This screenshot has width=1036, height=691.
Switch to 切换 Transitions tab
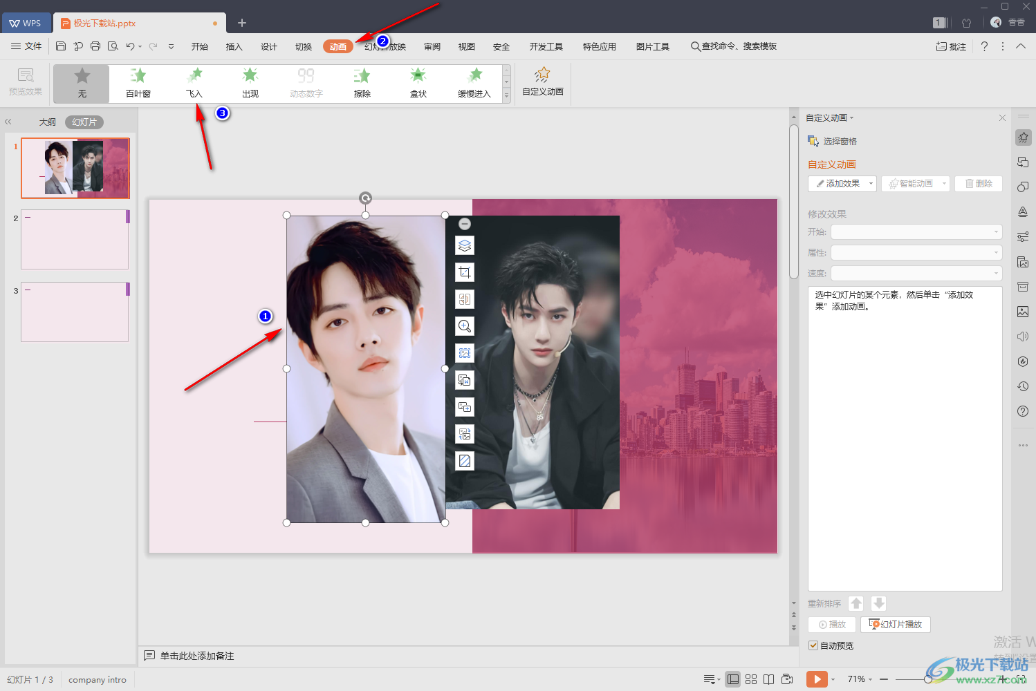pos(304,46)
